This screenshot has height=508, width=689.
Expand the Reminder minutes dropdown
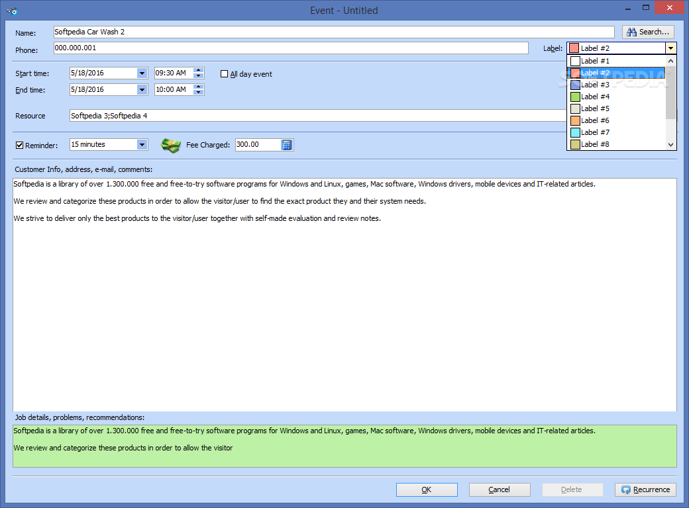(142, 145)
